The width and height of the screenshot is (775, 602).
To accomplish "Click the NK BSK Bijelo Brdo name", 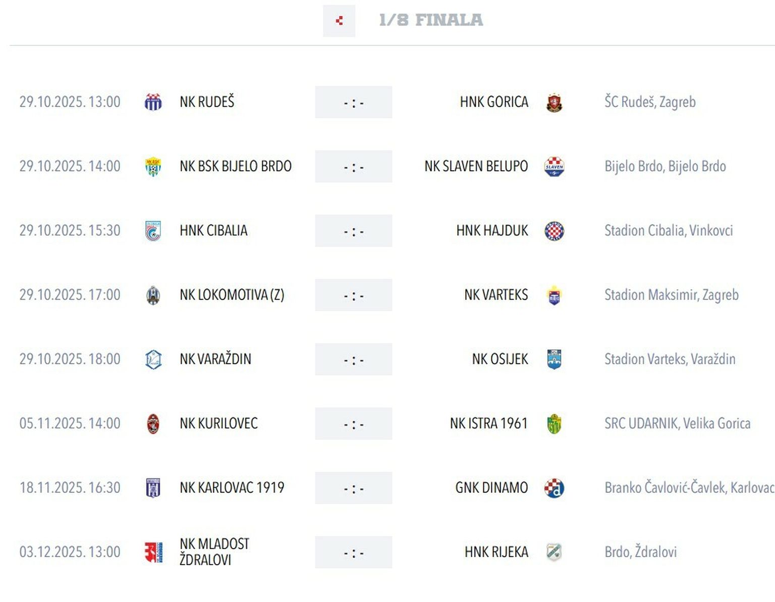I will [x=235, y=167].
